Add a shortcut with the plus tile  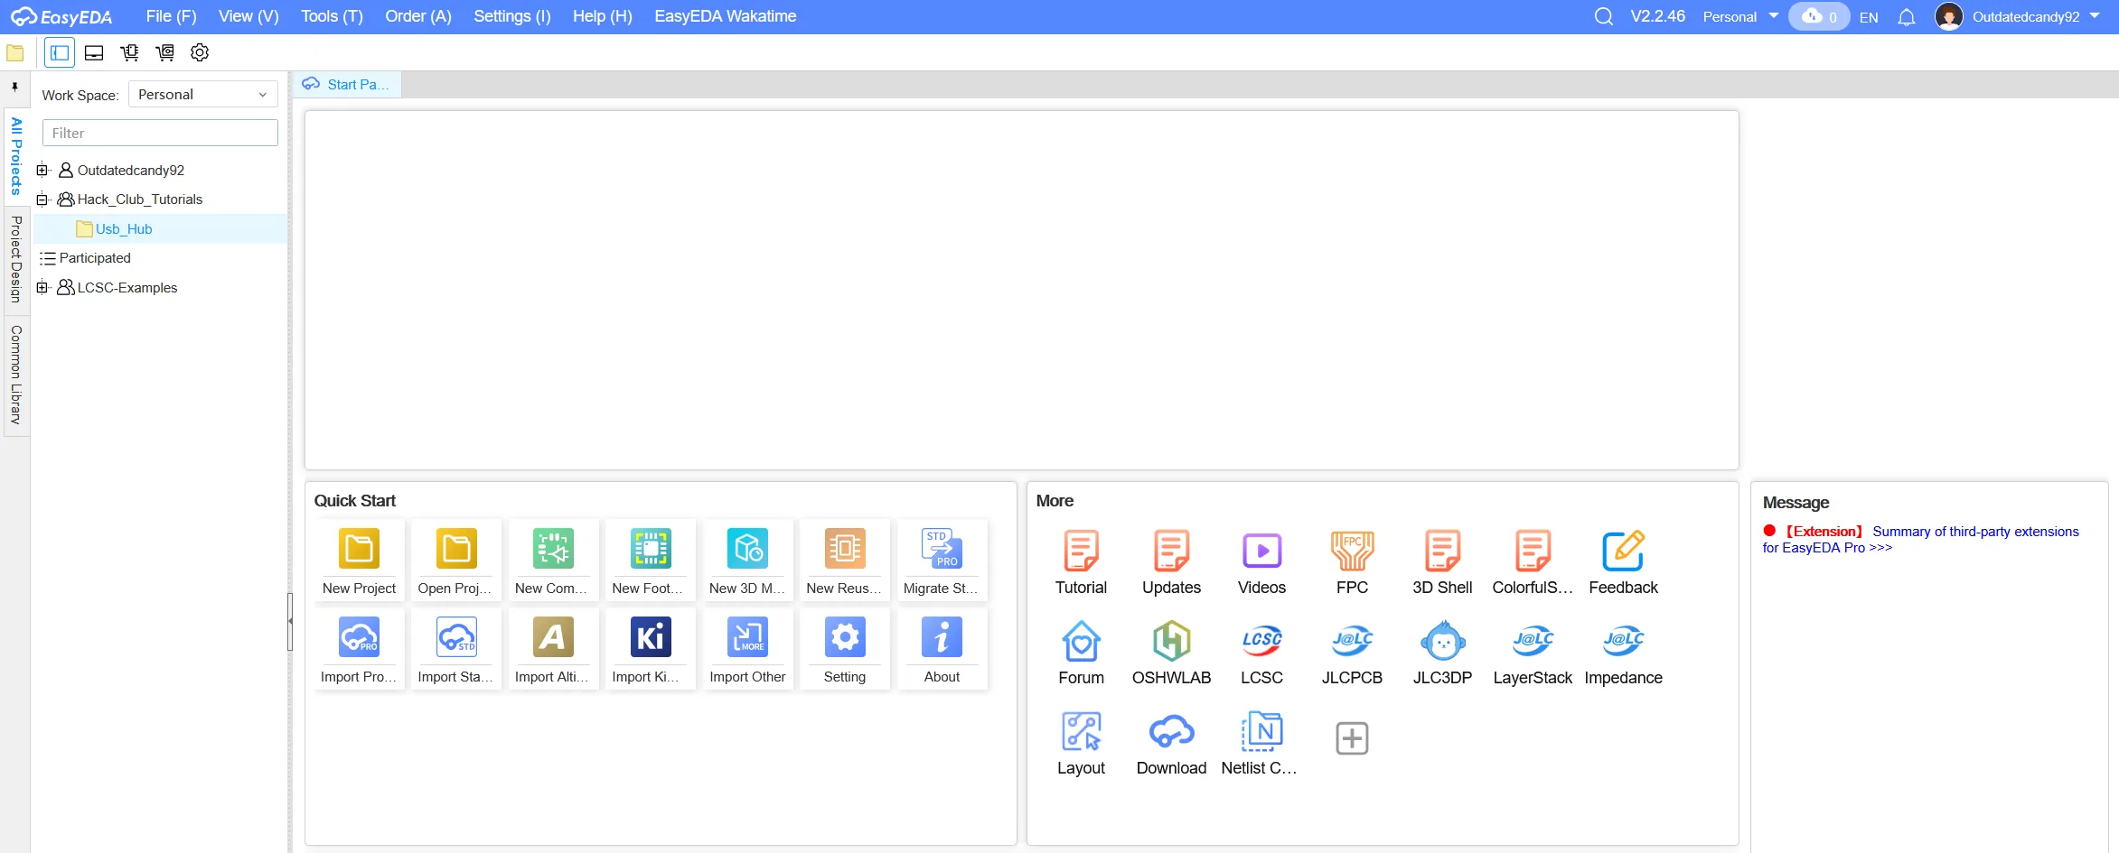(x=1352, y=738)
